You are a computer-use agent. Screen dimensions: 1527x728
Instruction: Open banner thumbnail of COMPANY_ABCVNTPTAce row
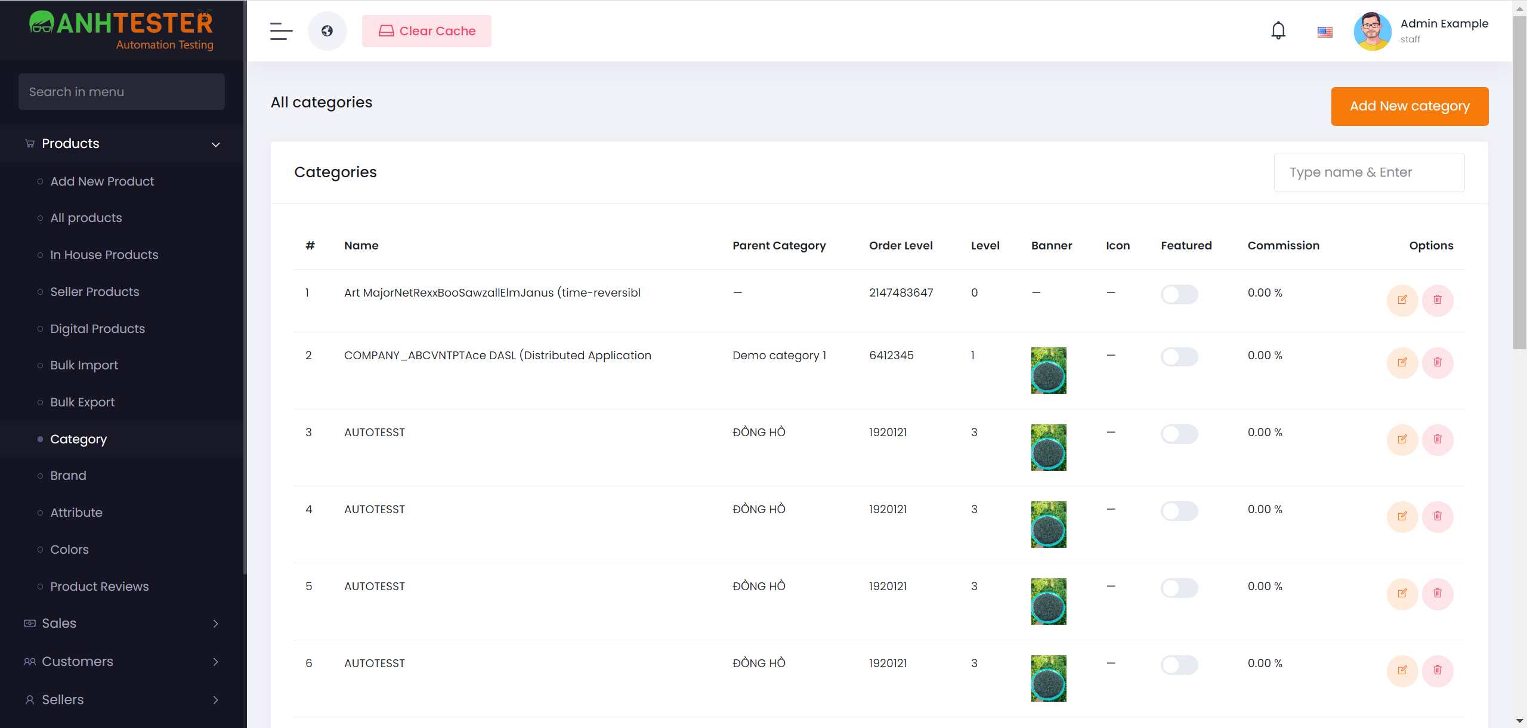(1049, 371)
